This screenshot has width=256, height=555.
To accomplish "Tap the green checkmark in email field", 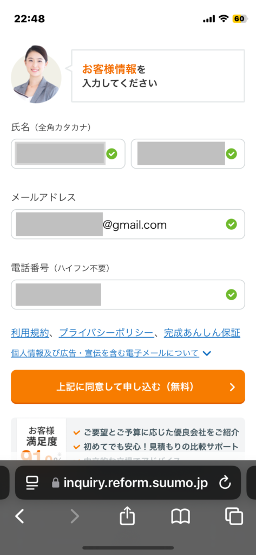I will pos(231,224).
